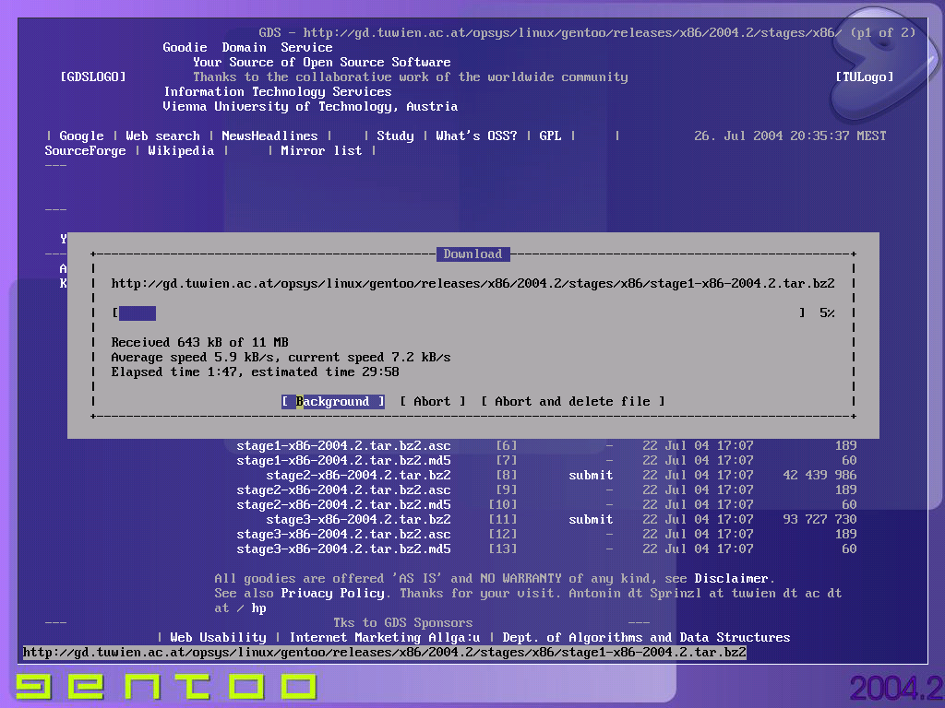
Task: Click the Download dialog title
Action: pos(473,254)
